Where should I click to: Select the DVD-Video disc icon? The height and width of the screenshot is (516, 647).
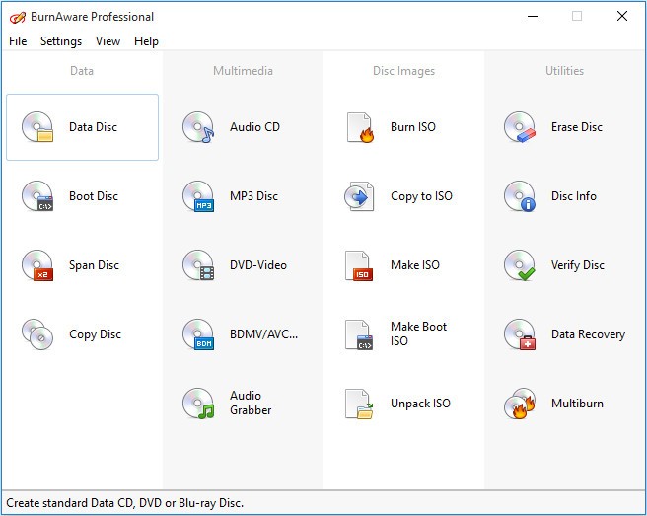point(198,265)
